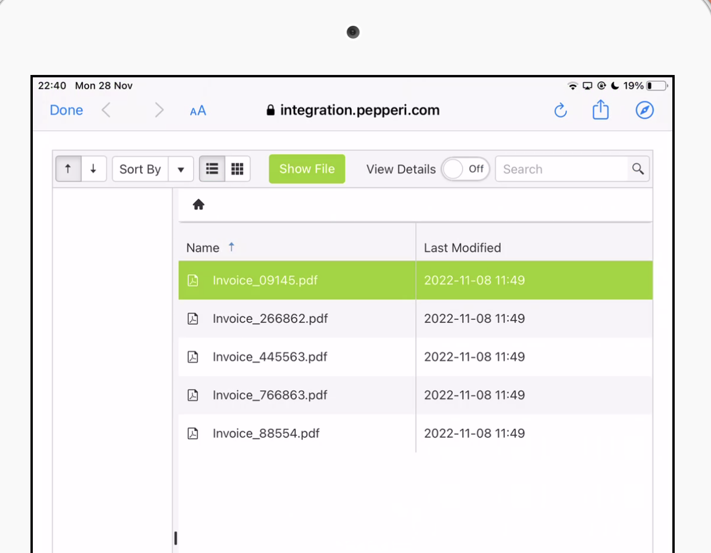Screen dimensions: 711x553
Task: Click PDF icon of Invoice_09145.pdf
Action: 193,280
